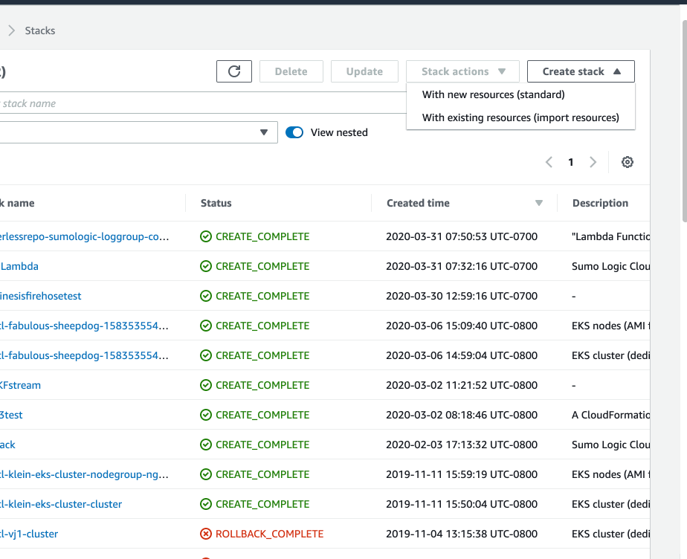Click the Delete button
The image size is (687, 559).
click(291, 71)
